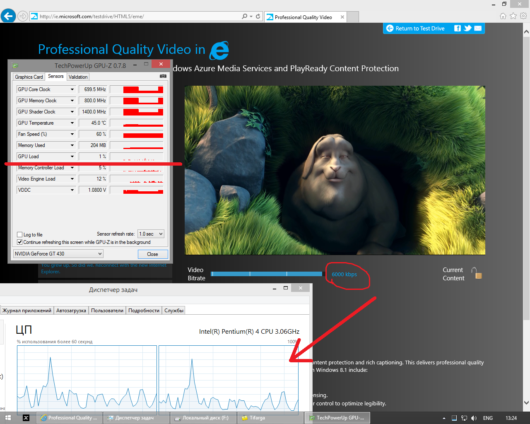
Task: Share the page via the Facebook icon
Action: click(x=458, y=28)
